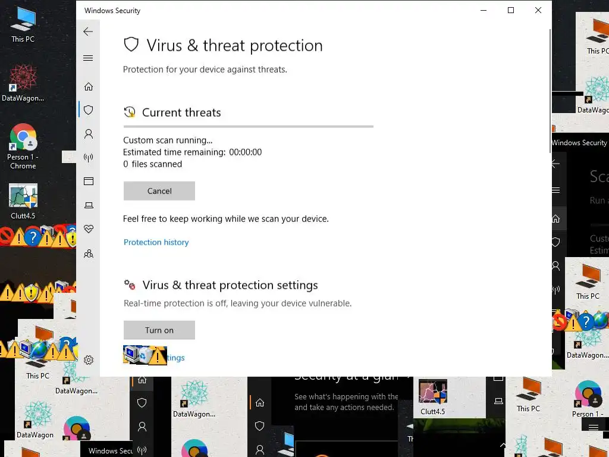Click "Protection for your device against threats." subtitle
The height and width of the screenshot is (457, 609).
(x=205, y=70)
